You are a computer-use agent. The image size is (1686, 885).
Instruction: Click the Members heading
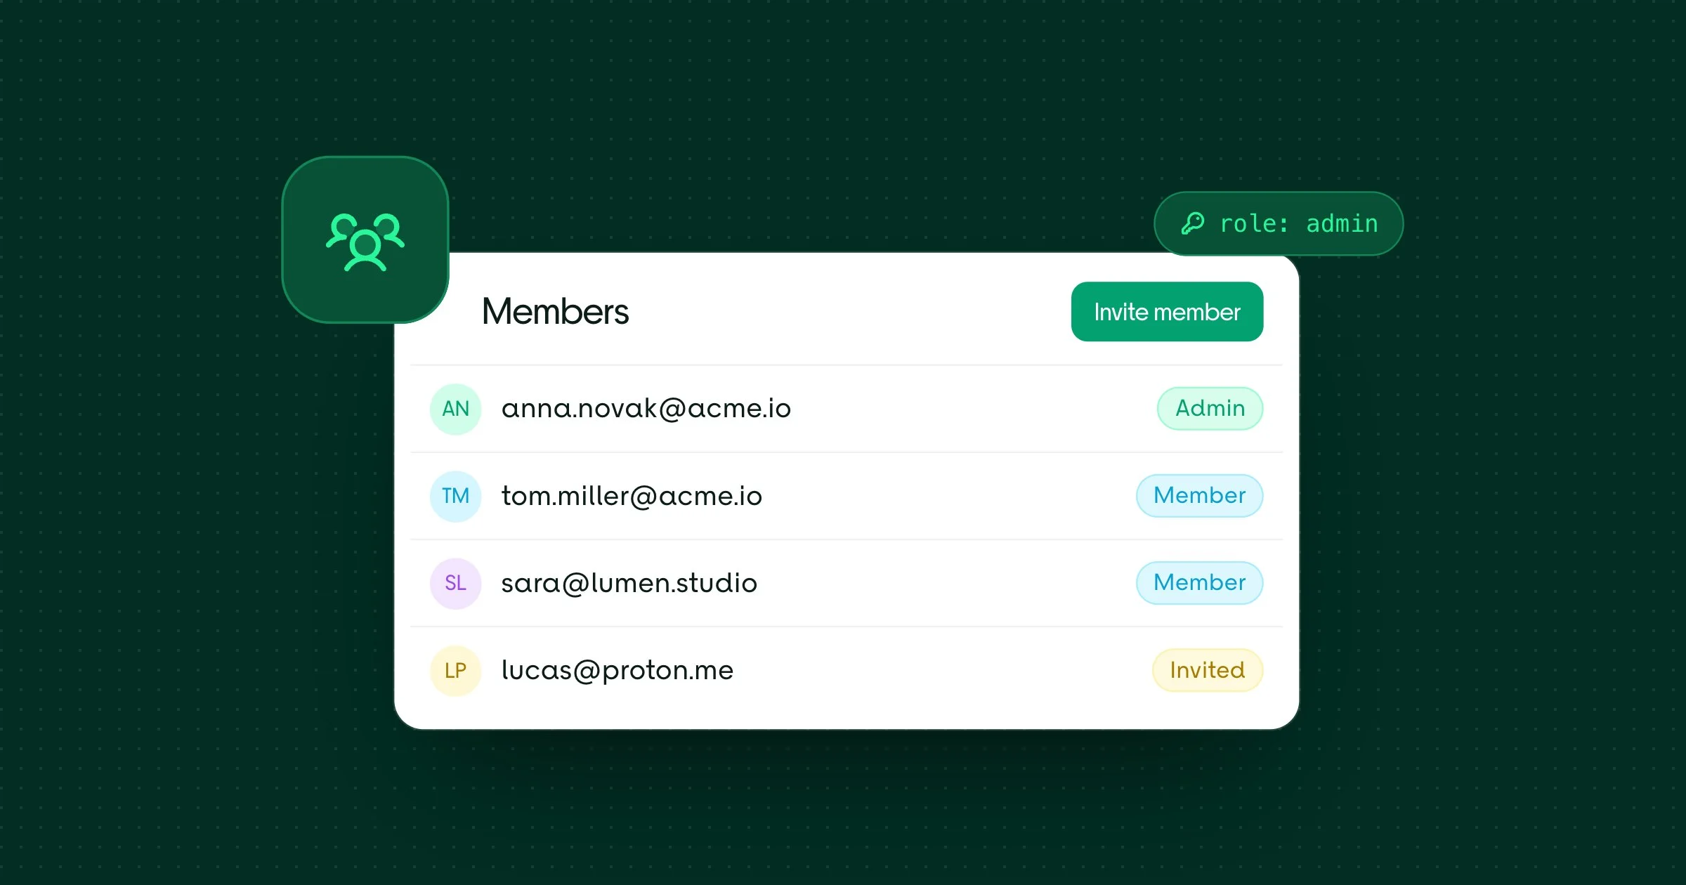(x=555, y=311)
